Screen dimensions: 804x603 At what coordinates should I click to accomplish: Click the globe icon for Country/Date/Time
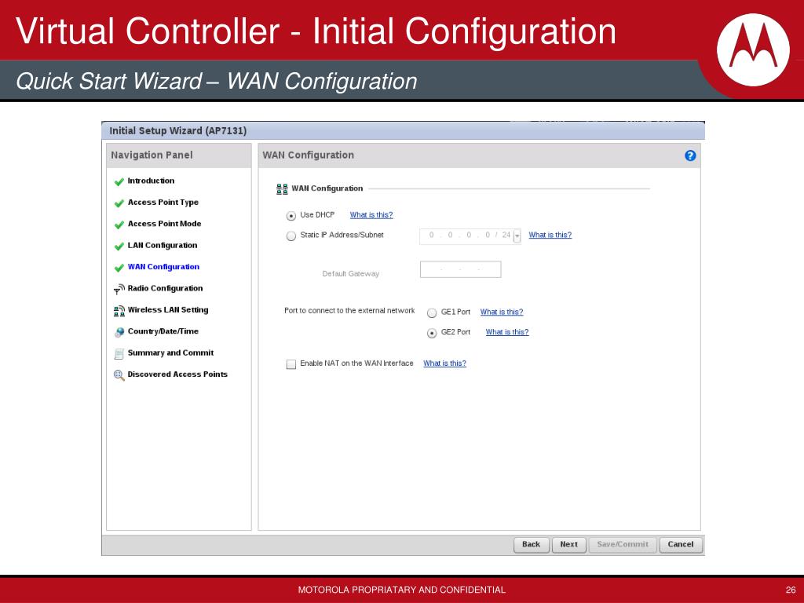click(119, 332)
